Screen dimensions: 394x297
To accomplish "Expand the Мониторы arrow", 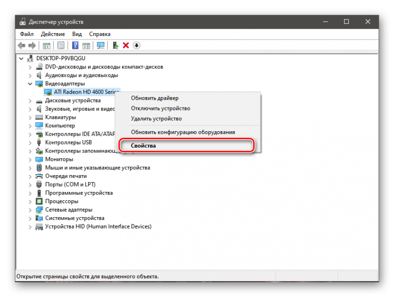I will (30, 159).
